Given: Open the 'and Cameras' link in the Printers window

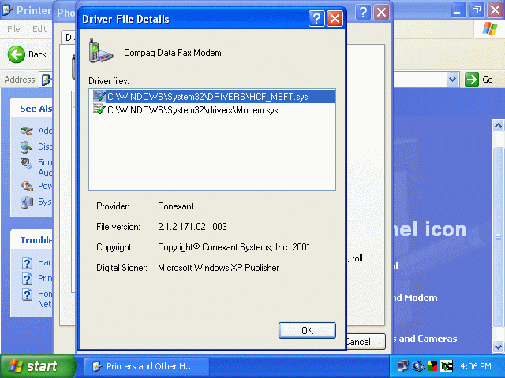Looking at the screenshot, I should [425, 339].
